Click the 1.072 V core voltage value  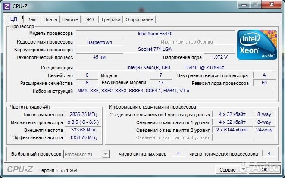[x=219, y=57]
